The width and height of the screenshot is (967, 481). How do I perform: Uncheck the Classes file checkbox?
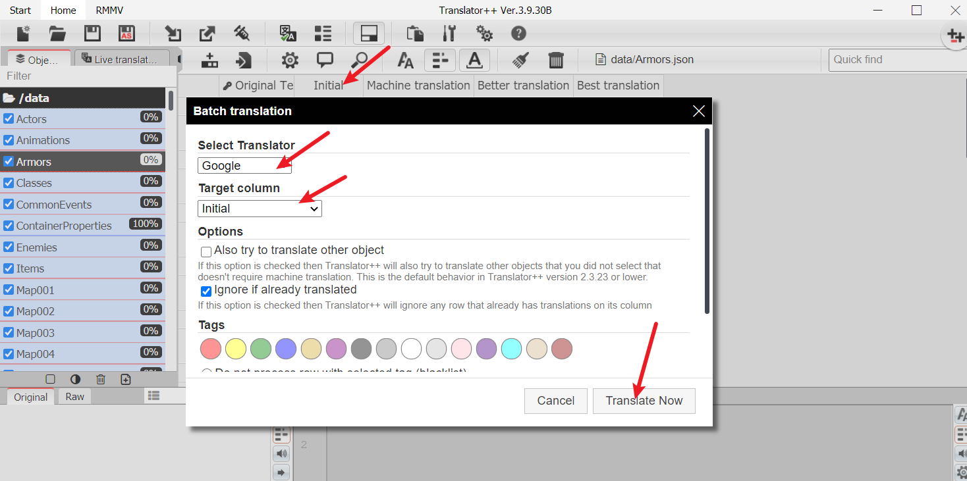9,183
